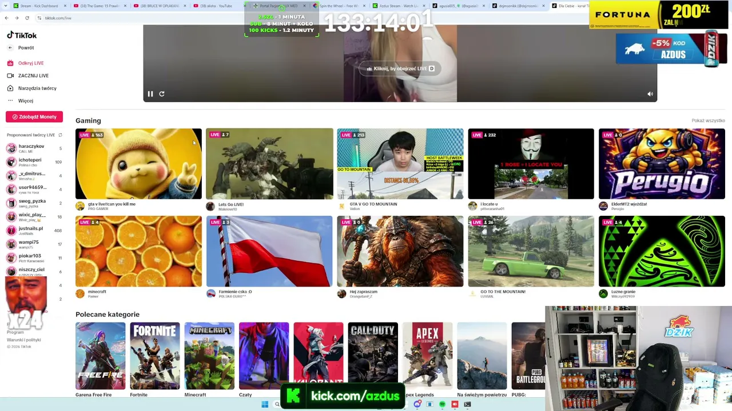Refresh the suggested LIVE creators list
This screenshot has width=732, height=411.
click(60, 135)
